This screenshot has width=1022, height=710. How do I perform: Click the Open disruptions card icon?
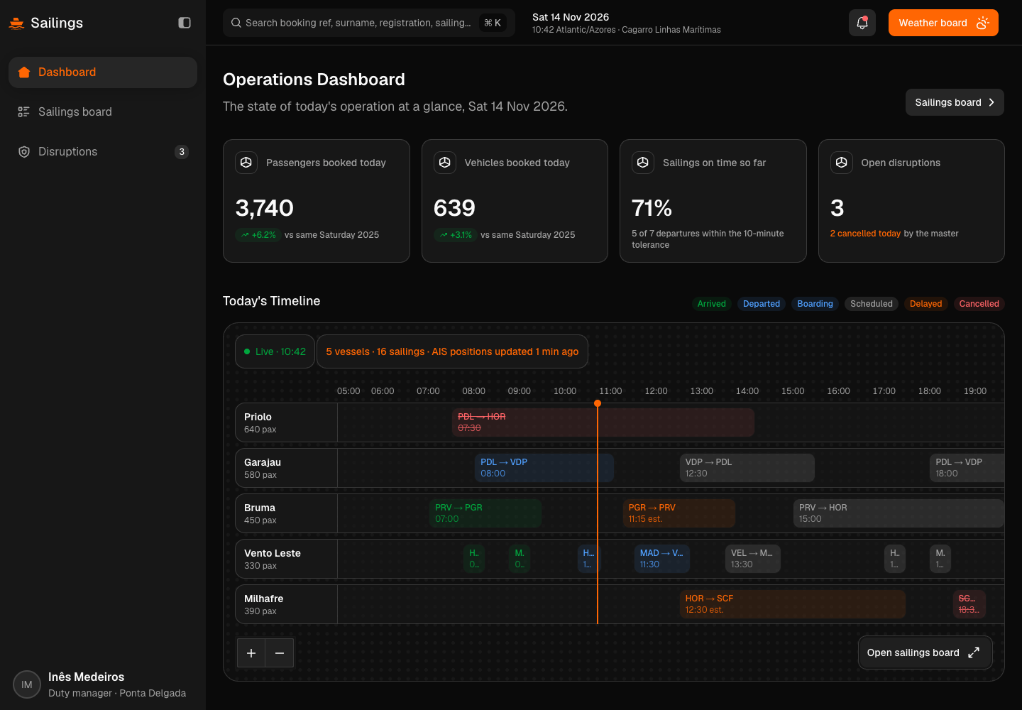pyautogui.click(x=842, y=163)
